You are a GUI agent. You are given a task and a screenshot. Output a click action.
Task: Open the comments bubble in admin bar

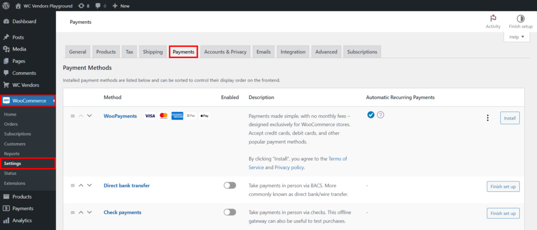pyautogui.click(x=98, y=6)
